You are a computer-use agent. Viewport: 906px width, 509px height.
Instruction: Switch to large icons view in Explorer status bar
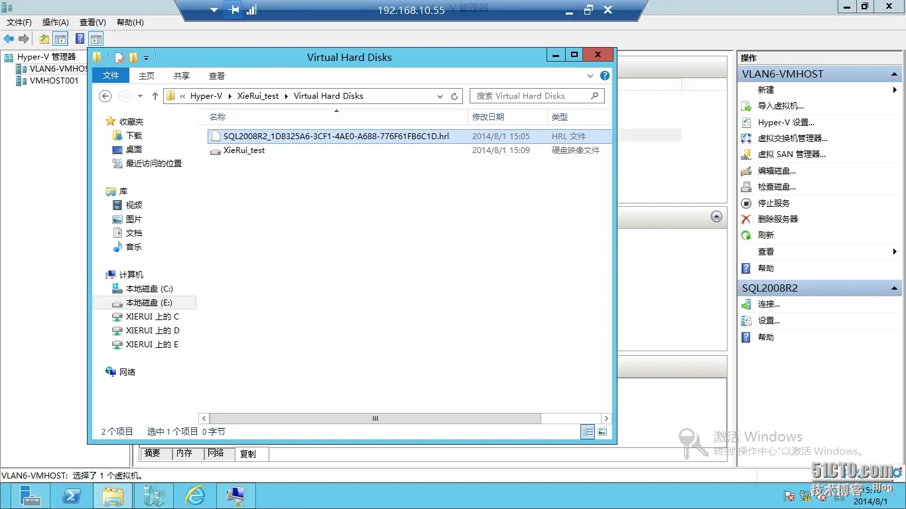[602, 431]
